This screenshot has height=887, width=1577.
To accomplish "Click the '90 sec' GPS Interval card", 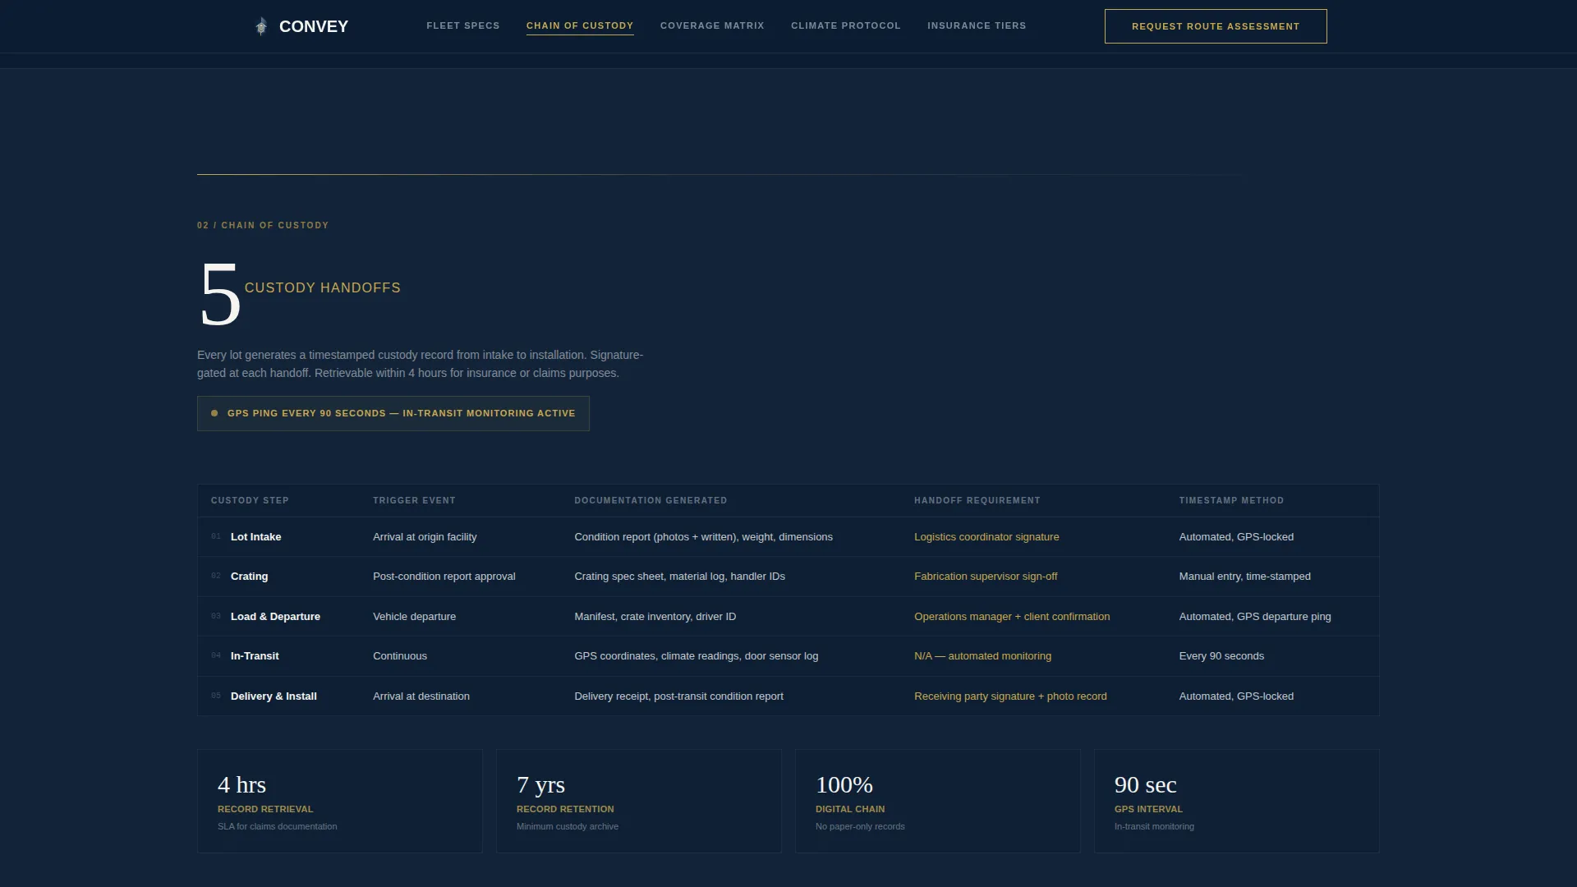I will [x=1237, y=801].
